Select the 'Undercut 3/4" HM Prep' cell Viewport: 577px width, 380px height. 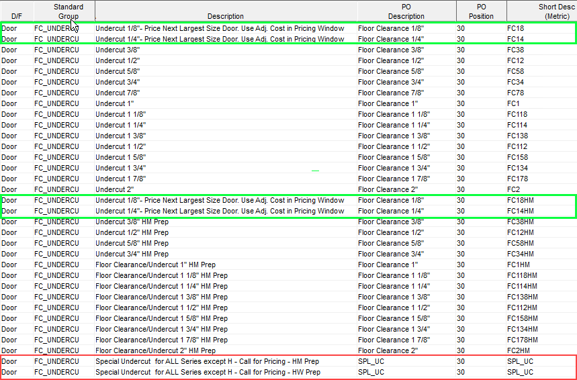coord(226,254)
